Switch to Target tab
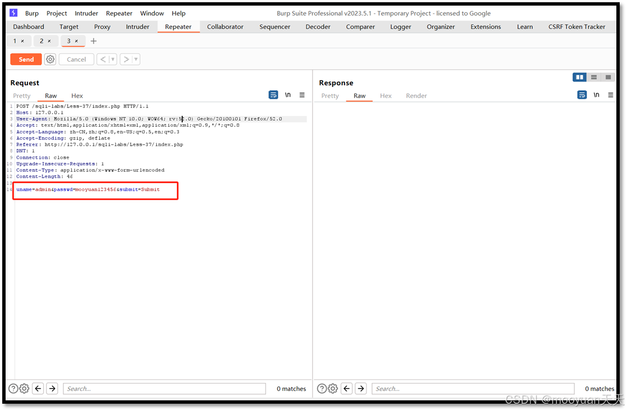Screen dimensions: 627x411 point(69,27)
